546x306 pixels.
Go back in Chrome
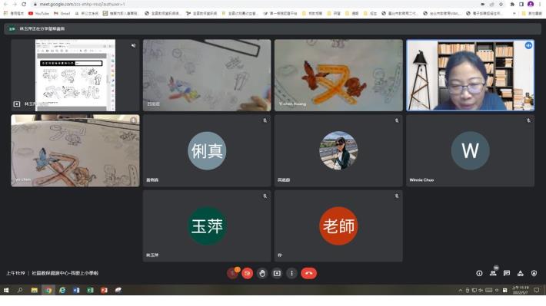5,4
